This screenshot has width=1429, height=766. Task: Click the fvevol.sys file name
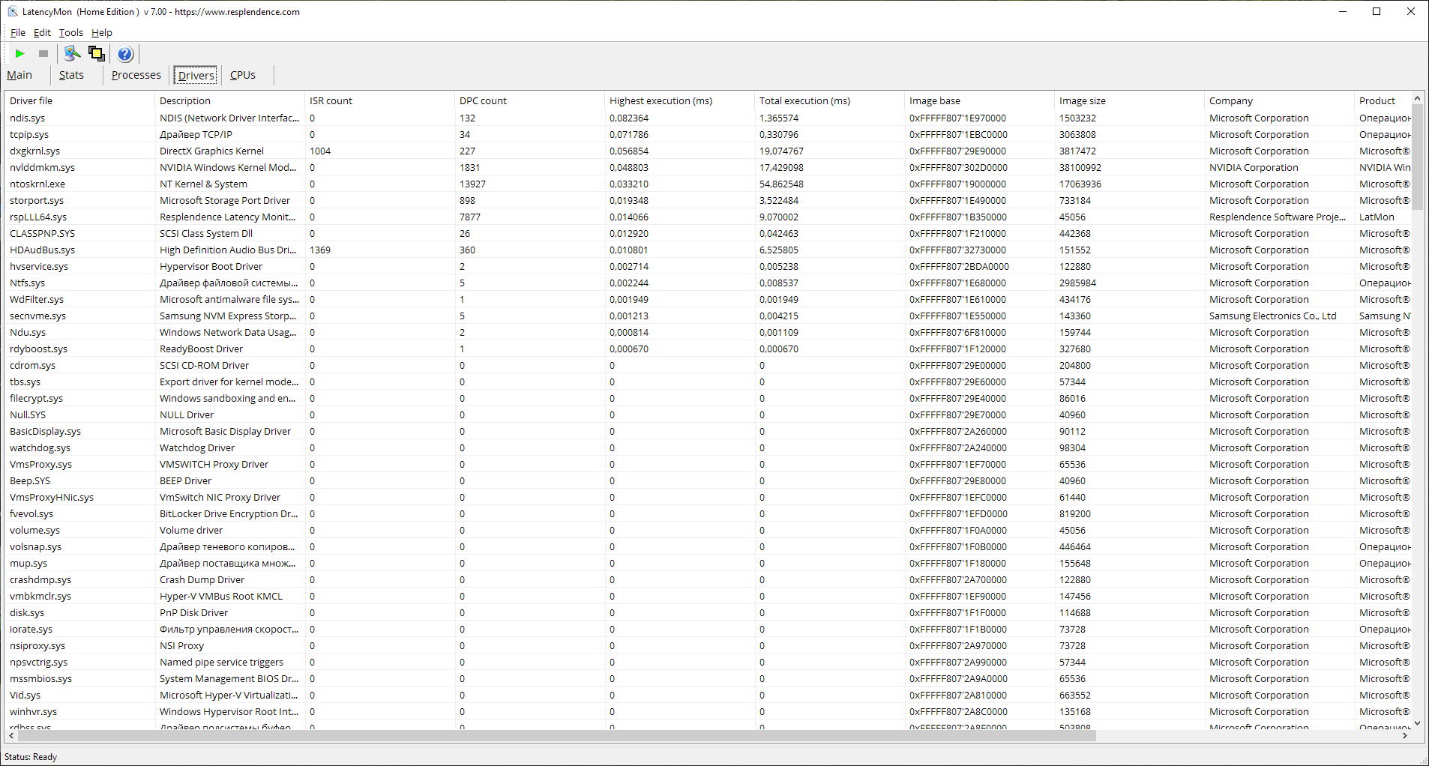[x=31, y=513]
